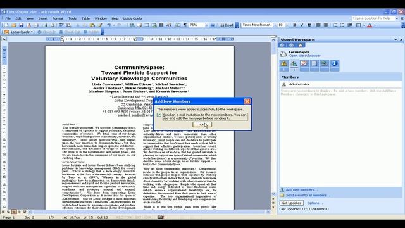Click the Open folder toolbar icon

click(x=14, y=25)
